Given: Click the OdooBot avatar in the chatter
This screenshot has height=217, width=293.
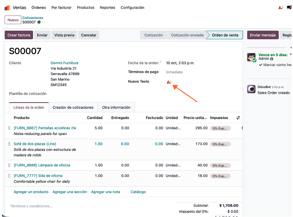Looking at the screenshot, I should pos(251,89).
